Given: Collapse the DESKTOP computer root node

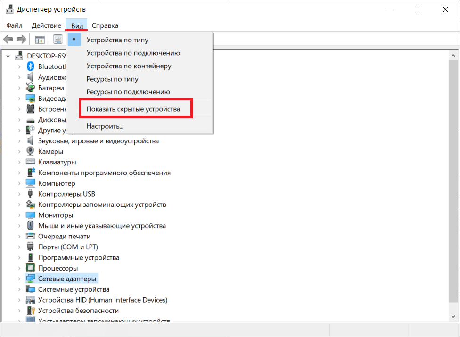Looking at the screenshot, I should pos(8,56).
